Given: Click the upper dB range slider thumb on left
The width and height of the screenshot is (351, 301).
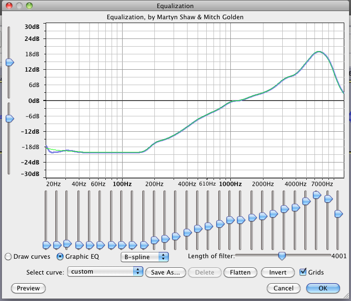Looking at the screenshot, I should pyautogui.click(x=9, y=62).
